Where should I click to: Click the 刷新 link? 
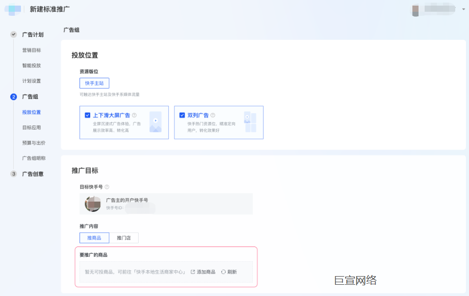coord(232,272)
